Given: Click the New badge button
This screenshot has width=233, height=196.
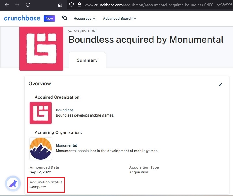Looking at the screenshot, I should pos(49,19).
